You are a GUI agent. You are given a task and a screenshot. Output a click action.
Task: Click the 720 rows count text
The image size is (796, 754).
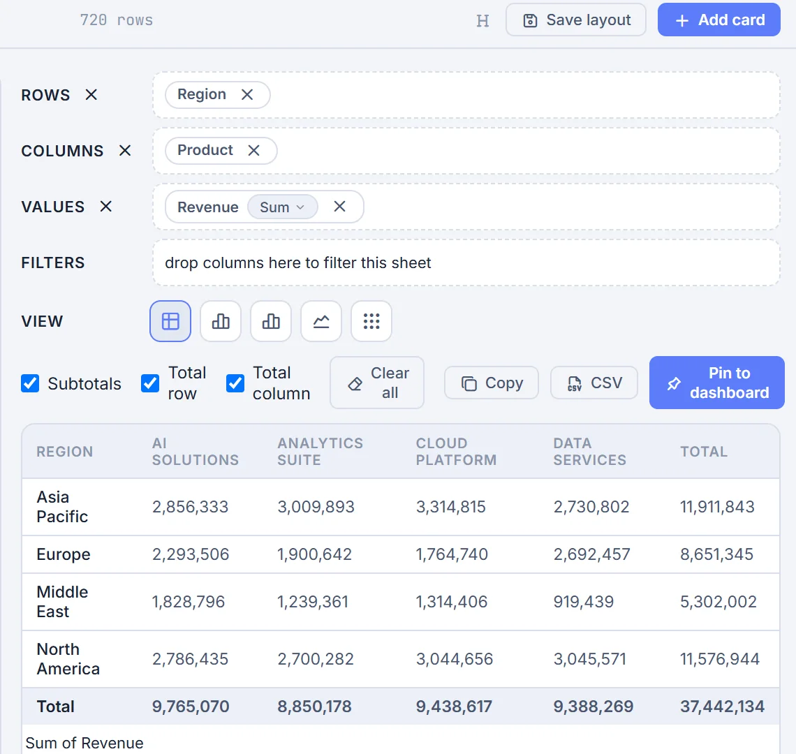(x=116, y=20)
